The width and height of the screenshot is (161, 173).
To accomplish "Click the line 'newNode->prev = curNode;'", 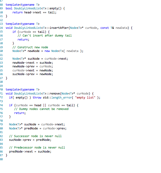I will click(33, 66).
